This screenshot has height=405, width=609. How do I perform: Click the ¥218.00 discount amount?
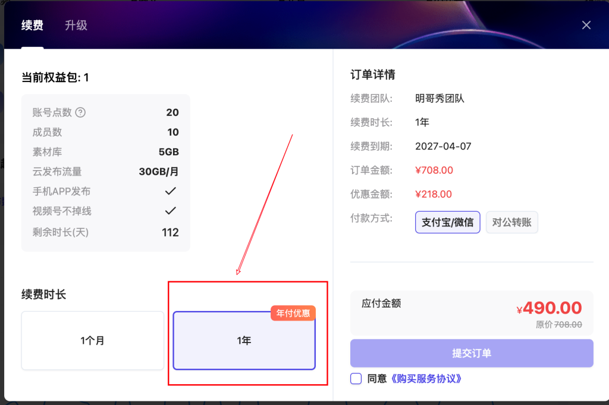[434, 194]
